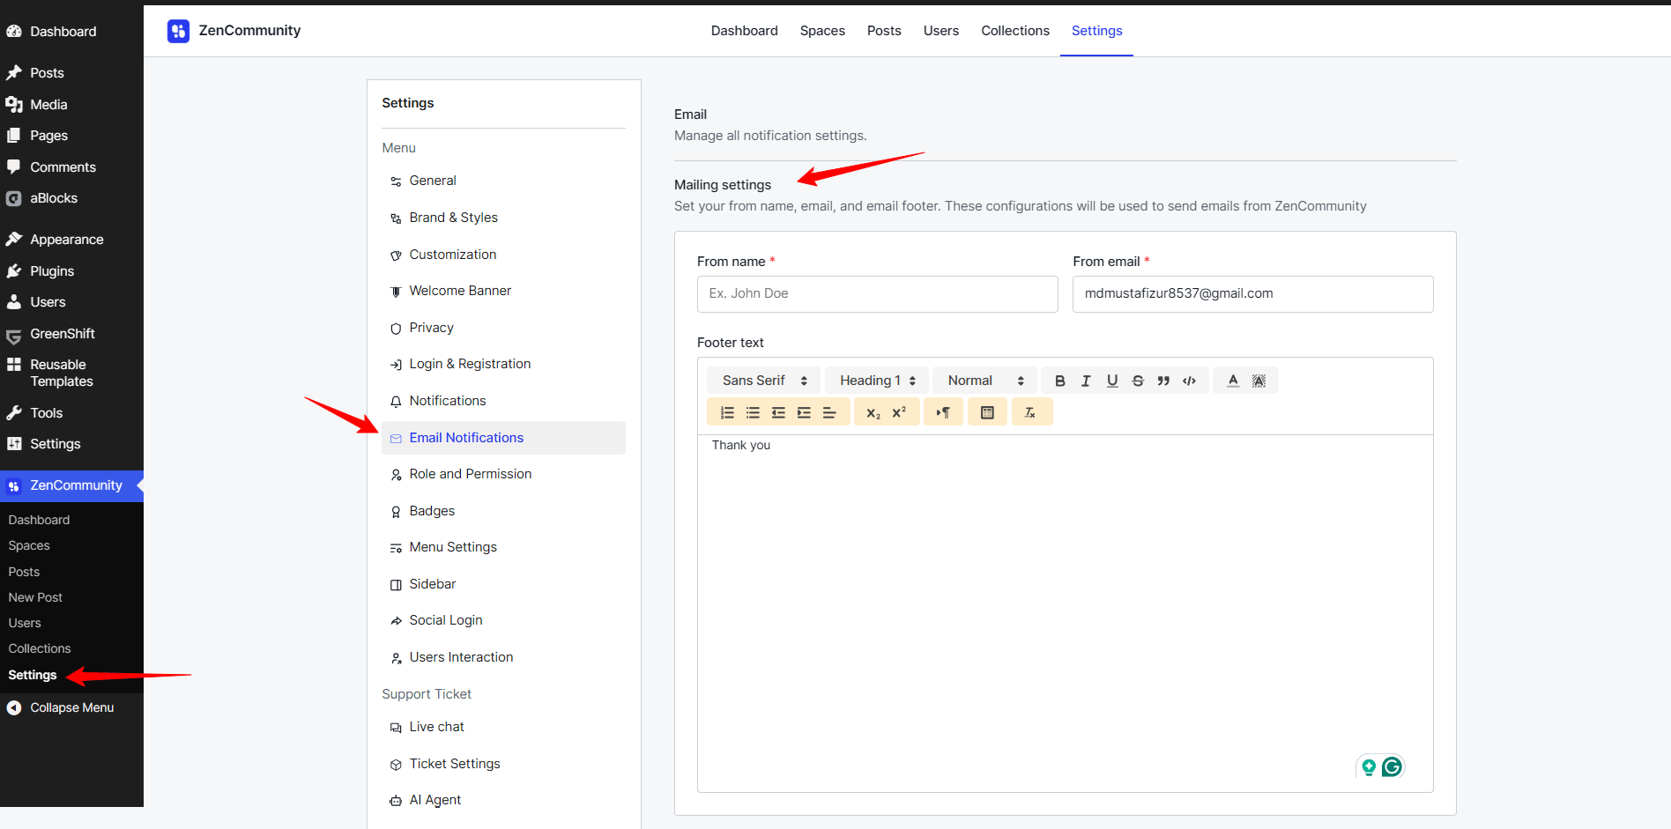Image resolution: width=1671 pixels, height=829 pixels.
Task: Collapse the WordPress admin menu
Action: (x=71, y=707)
